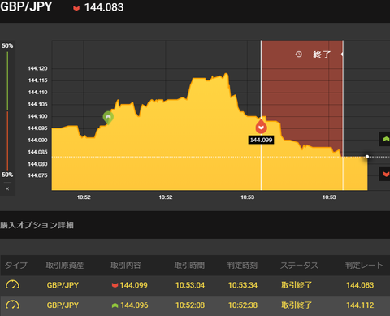The width and height of the screenshot is (390, 316).
Task: Click the 144.100 y-axis label
Action: pyautogui.click(x=37, y=116)
